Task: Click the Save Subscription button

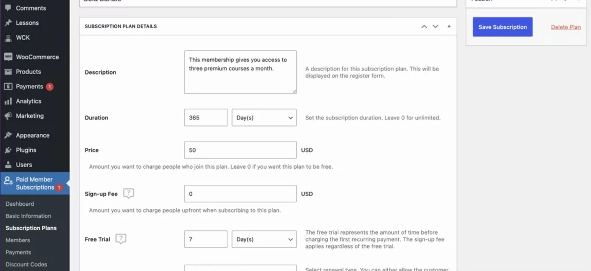Action: (x=502, y=27)
